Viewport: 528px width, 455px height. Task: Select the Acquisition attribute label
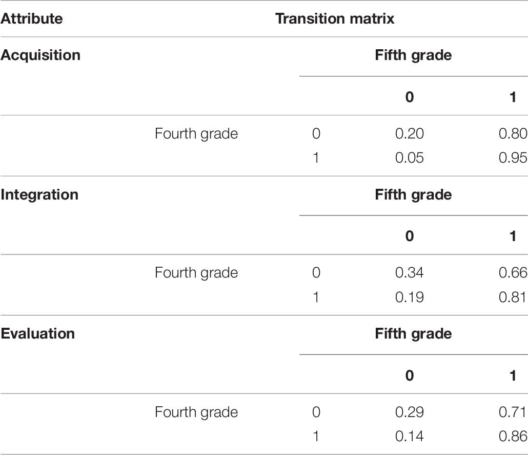pyautogui.click(x=40, y=55)
